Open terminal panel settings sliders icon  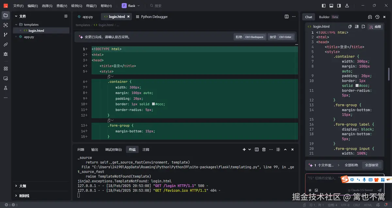tap(278, 149)
